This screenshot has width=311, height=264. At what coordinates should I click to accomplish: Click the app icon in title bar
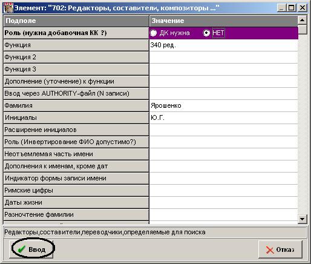click(8, 8)
